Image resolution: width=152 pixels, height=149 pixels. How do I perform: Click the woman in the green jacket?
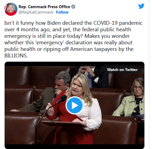[130, 98]
